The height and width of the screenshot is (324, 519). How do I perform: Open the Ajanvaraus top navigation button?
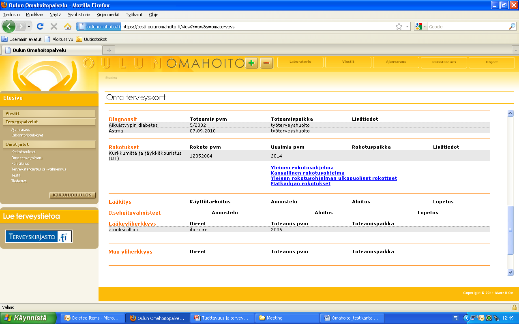click(396, 62)
